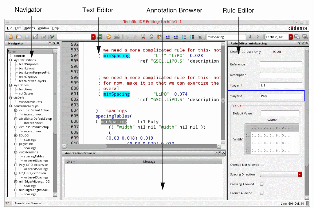
Task: Go to the previous search match arrow
Action: click(x=249, y=37)
